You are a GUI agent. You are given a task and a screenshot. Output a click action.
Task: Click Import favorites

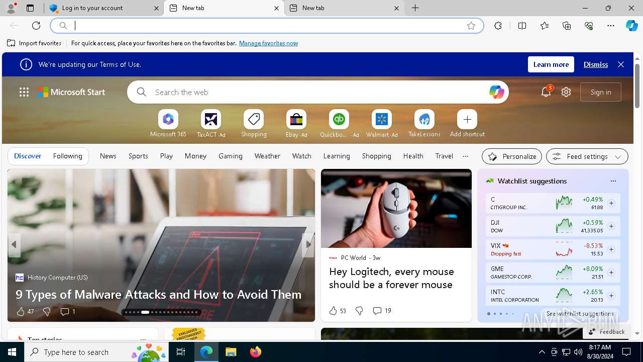pyautogui.click(x=34, y=43)
